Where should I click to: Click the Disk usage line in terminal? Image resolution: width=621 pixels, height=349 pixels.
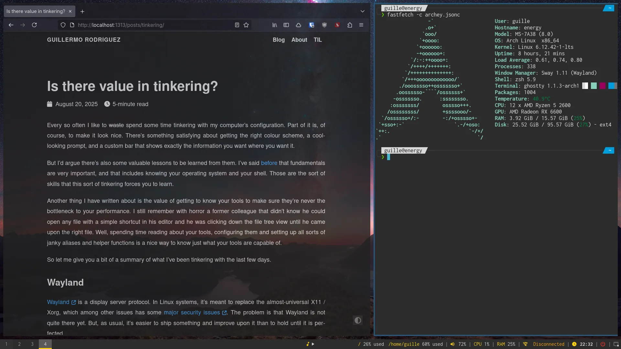tap(553, 125)
